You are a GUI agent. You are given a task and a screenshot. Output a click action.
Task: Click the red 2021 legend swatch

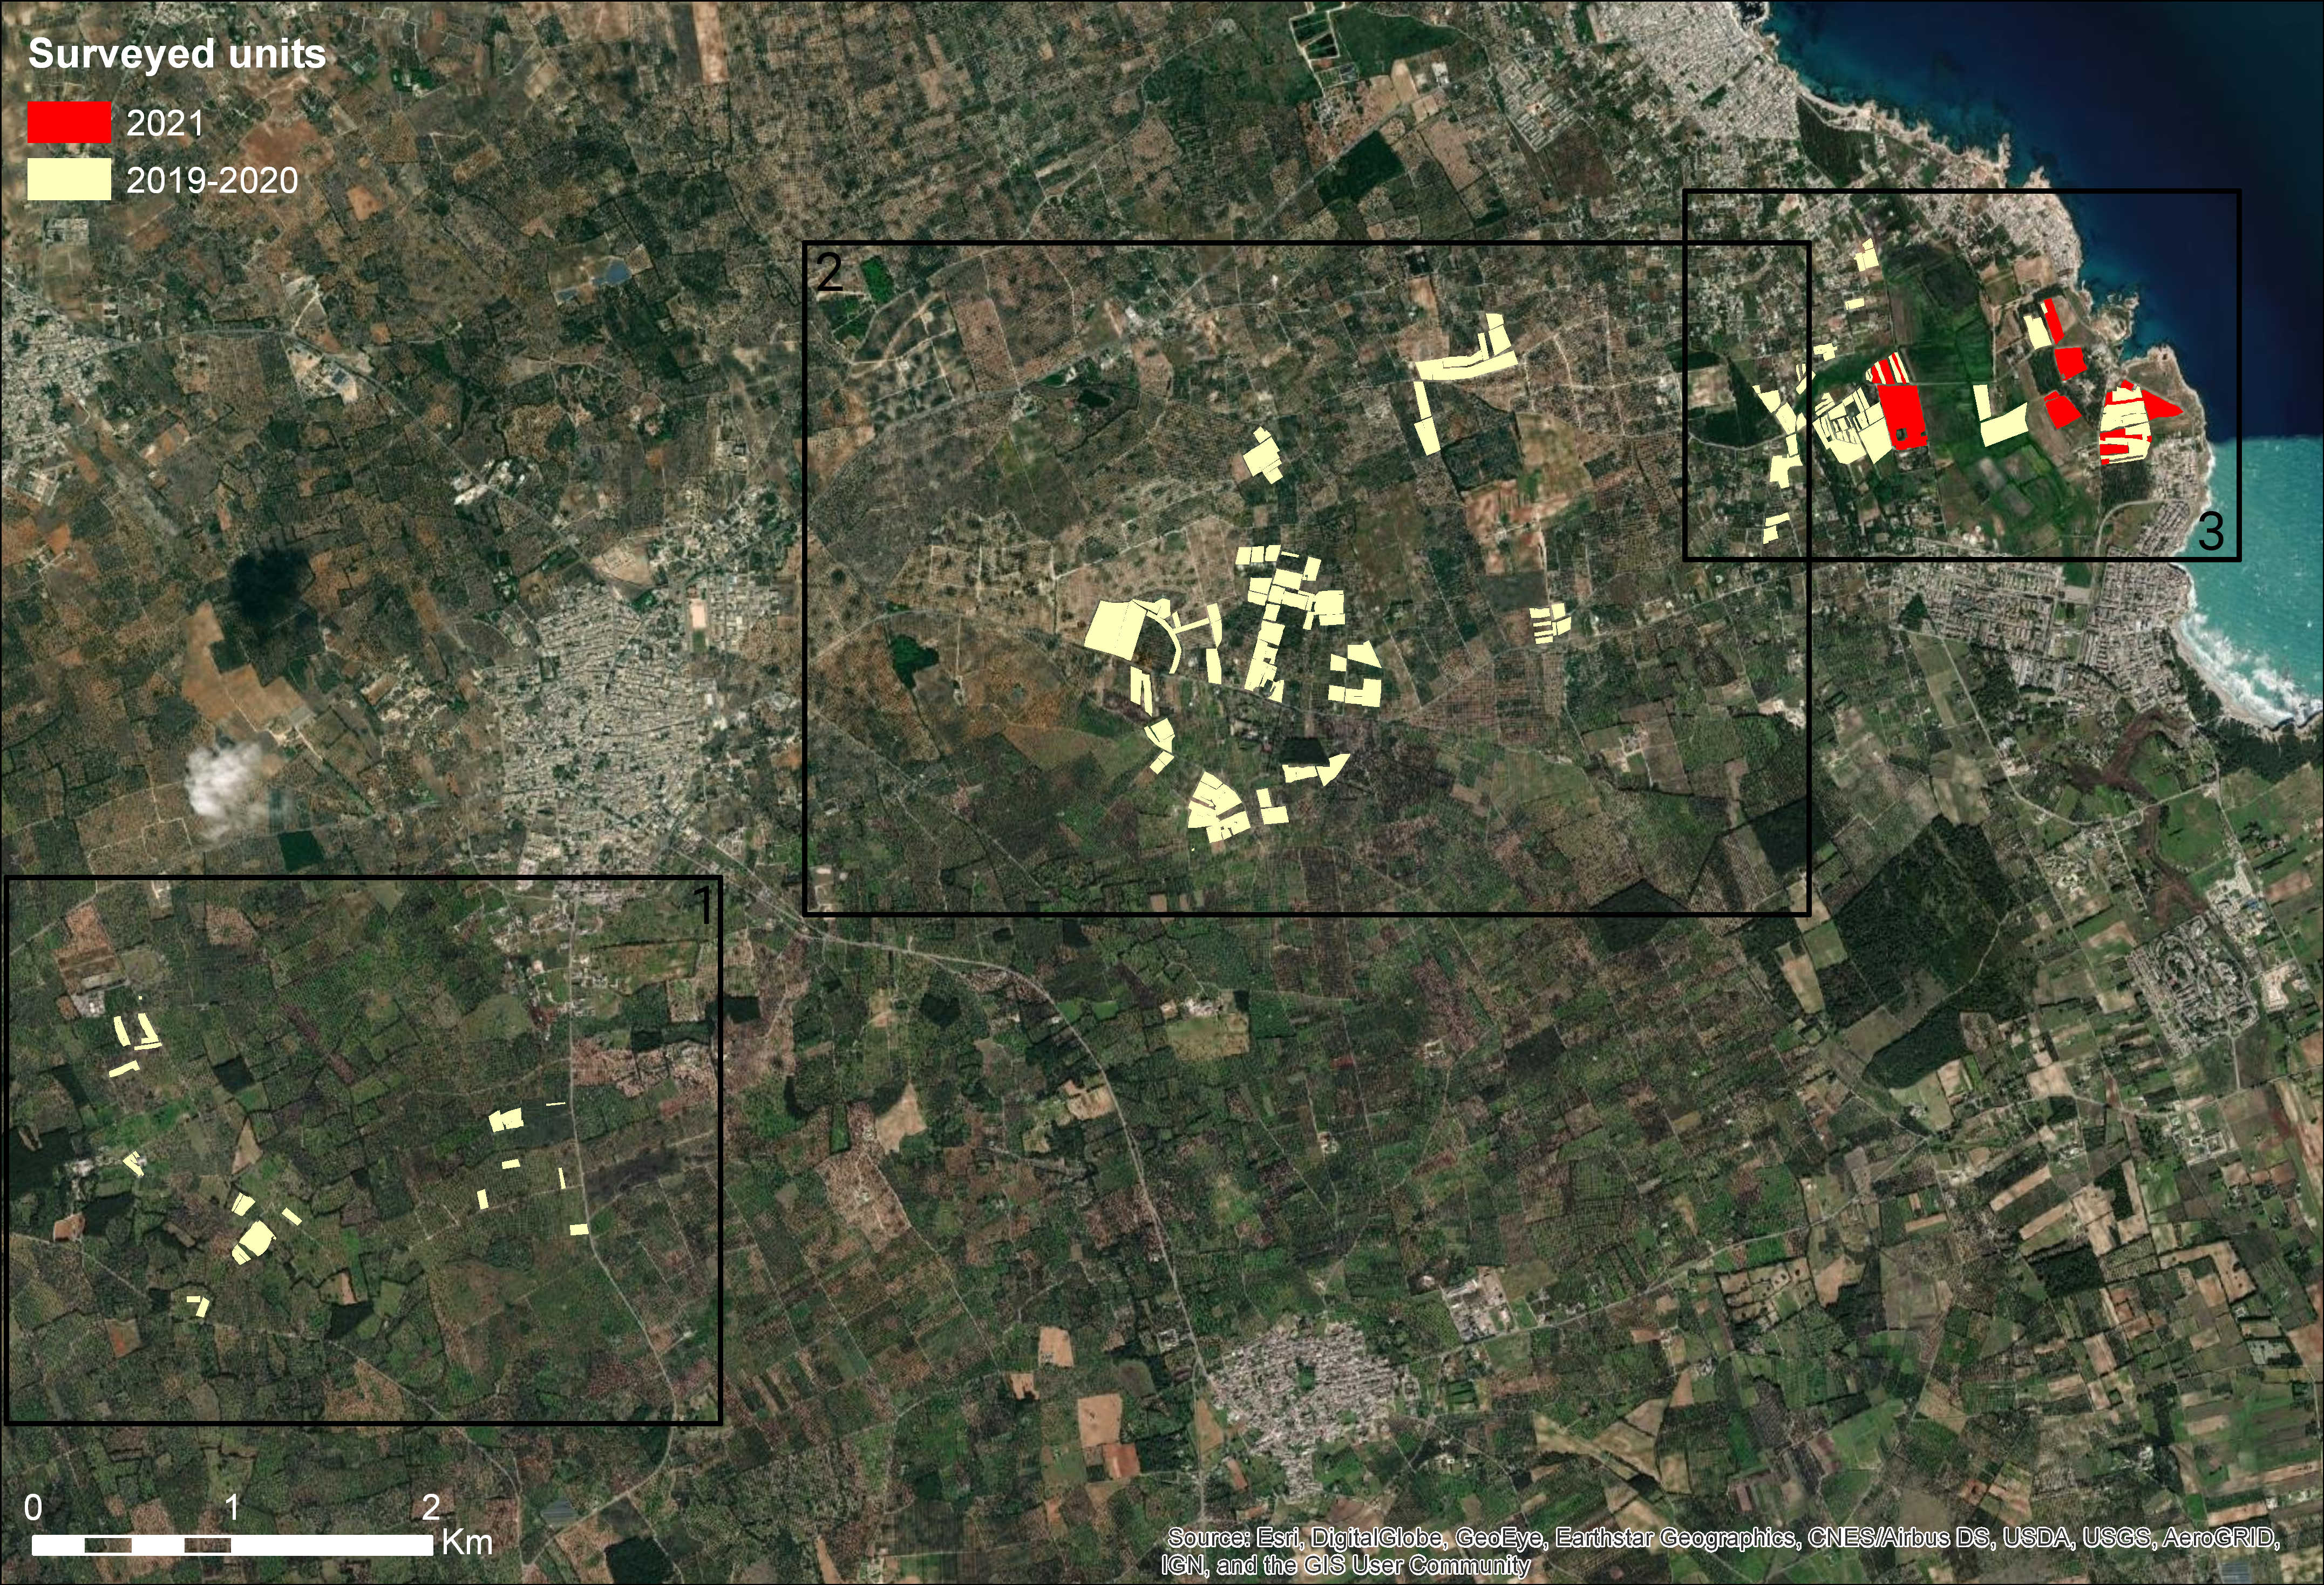[68, 123]
